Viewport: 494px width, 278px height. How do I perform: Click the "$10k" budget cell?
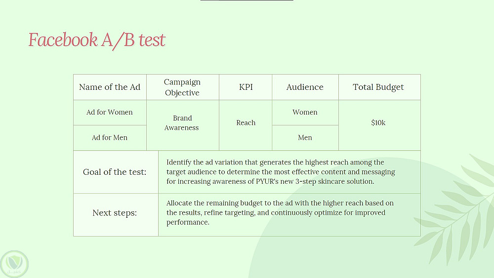pos(378,123)
